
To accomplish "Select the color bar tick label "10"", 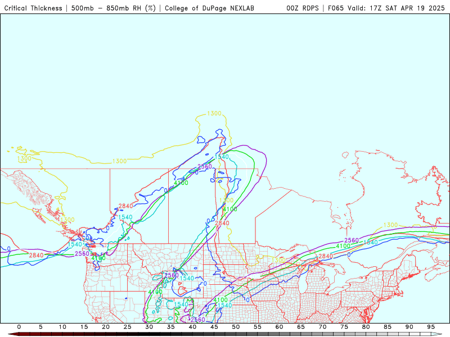I will tap(62, 327).
